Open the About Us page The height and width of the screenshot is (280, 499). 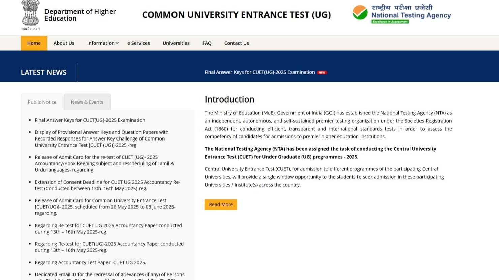[64, 43]
